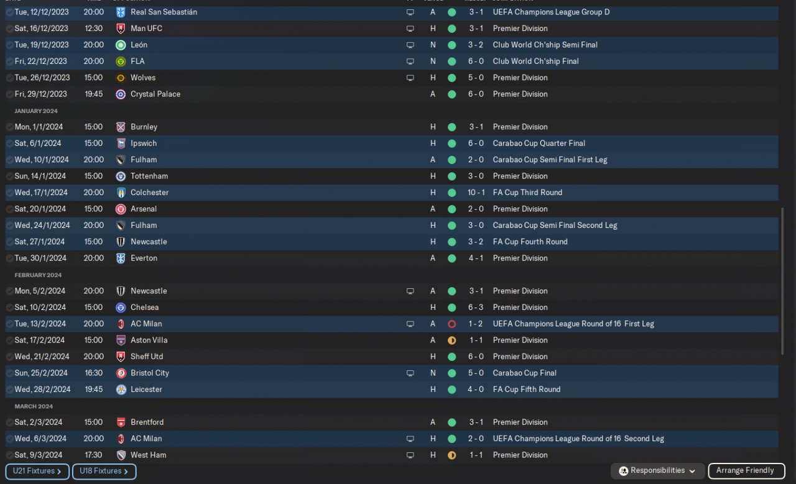Click the Bristol City club badge
This screenshot has height=484, width=796.
click(121, 373)
